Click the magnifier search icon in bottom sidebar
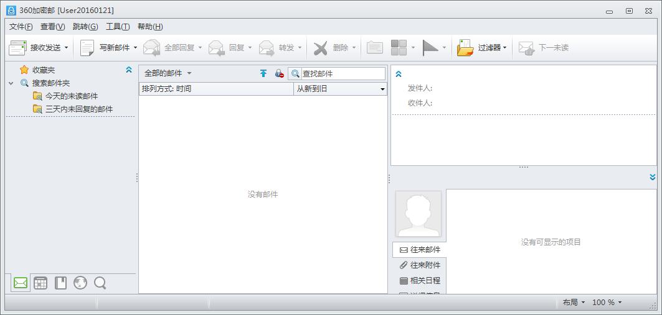 (100, 283)
